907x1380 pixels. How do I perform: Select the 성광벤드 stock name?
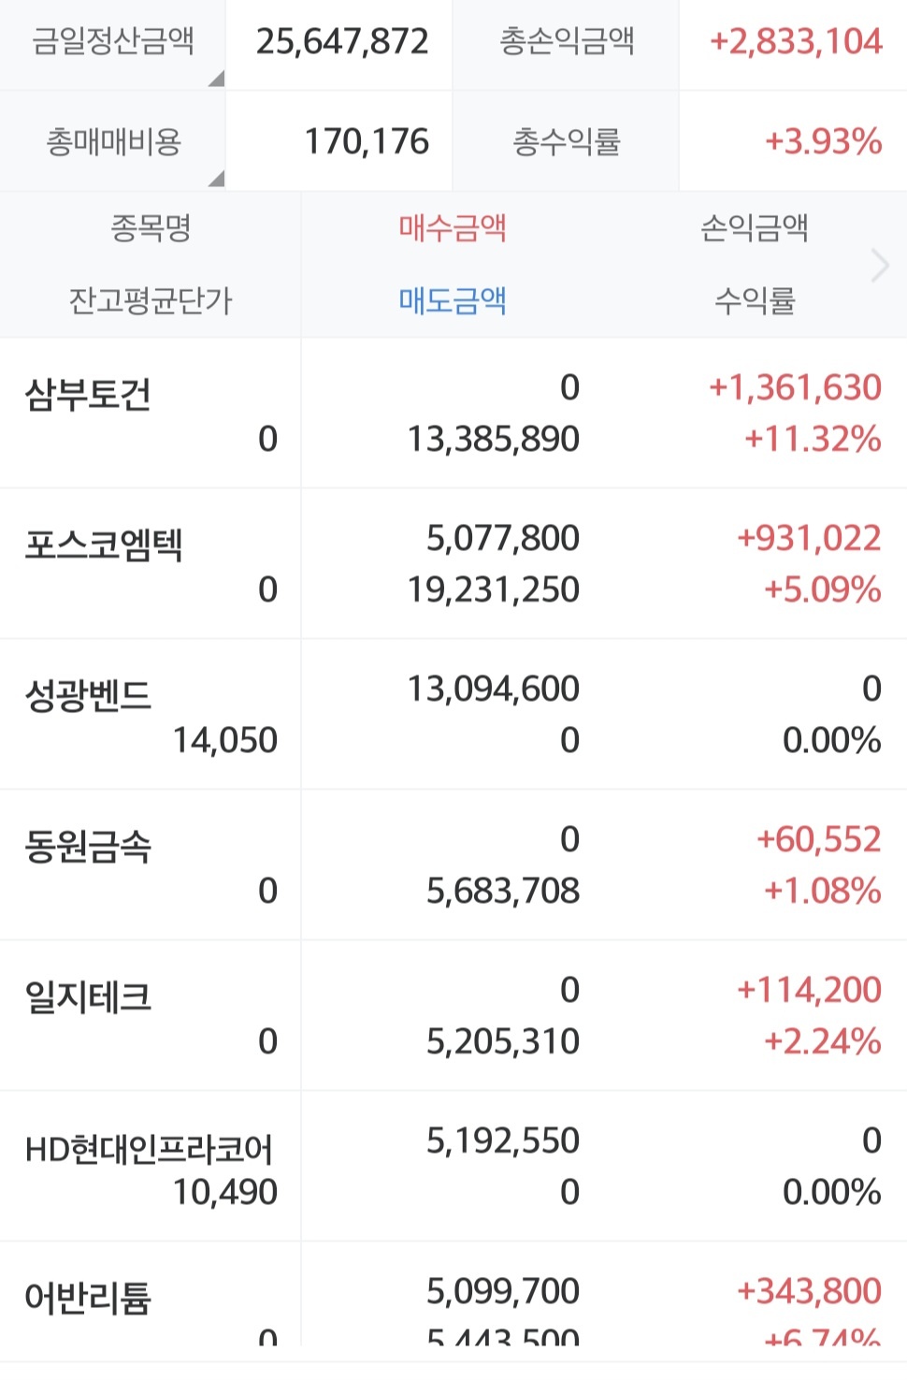click(x=88, y=695)
